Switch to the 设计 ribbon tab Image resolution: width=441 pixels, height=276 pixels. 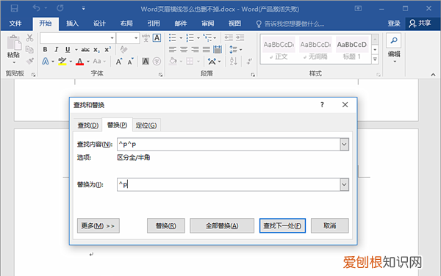[x=99, y=23]
